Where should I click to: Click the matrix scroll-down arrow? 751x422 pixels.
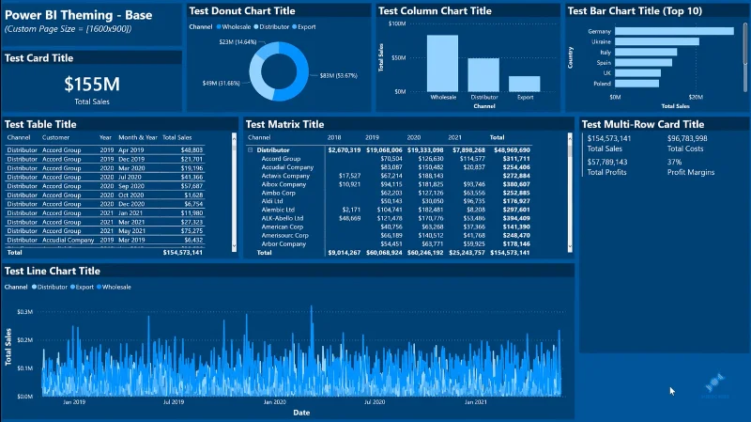point(570,247)
